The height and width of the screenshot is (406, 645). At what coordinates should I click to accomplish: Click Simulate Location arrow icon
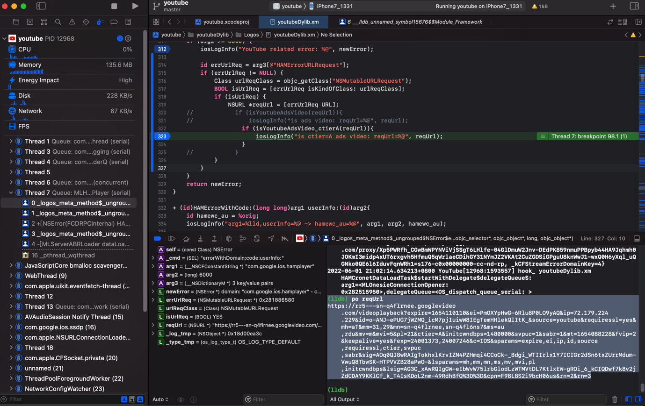pos(271,239)
